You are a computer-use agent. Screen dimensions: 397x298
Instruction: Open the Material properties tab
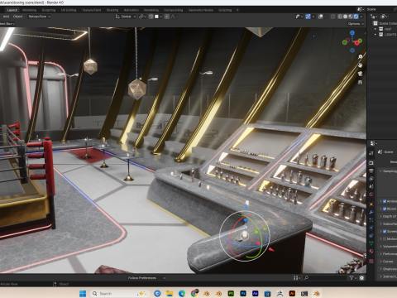pos(371,252)
